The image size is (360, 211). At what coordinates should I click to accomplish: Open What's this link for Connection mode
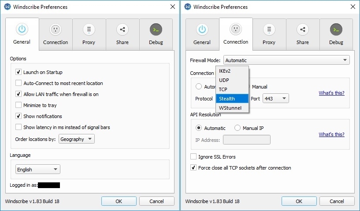point(331,93)
